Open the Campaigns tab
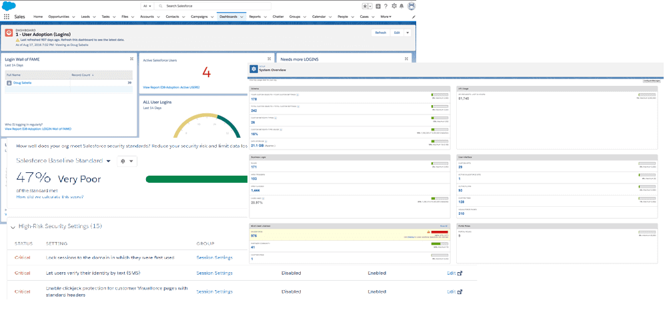This screenshot has width=669, height=316. click(x=199, y=17)
